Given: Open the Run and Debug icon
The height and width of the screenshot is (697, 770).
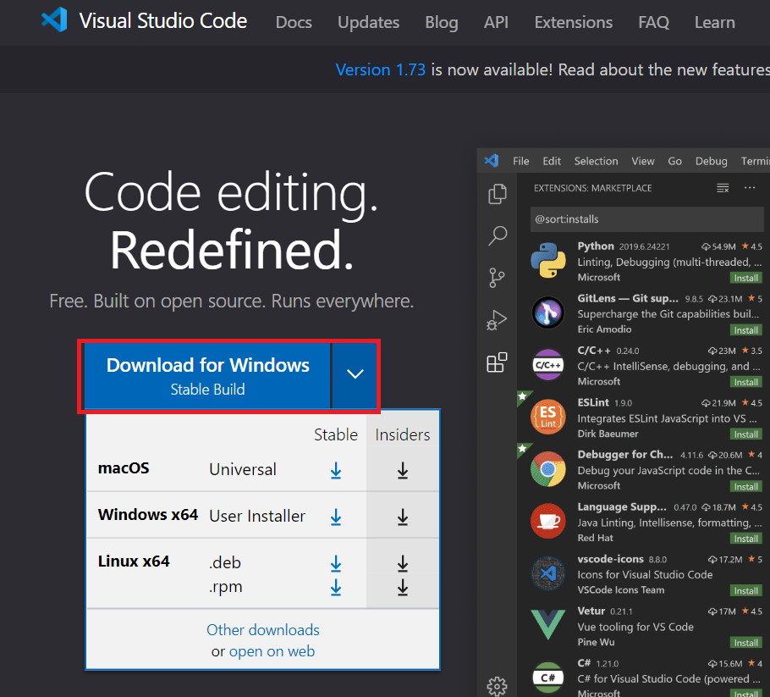Looking at the screenshot, I should pos(497,320).
